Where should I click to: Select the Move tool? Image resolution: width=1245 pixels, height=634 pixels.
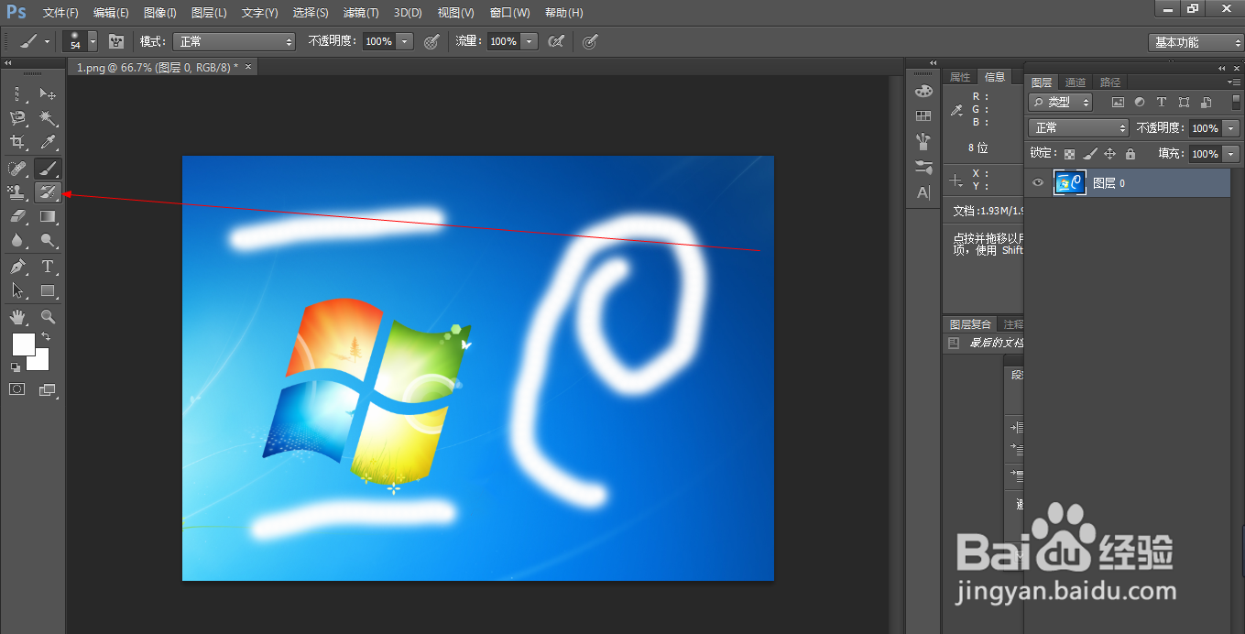click(x=48, y=93)
